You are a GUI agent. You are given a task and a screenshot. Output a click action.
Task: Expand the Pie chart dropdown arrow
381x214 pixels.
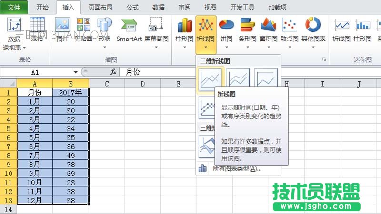click(227, 47)
